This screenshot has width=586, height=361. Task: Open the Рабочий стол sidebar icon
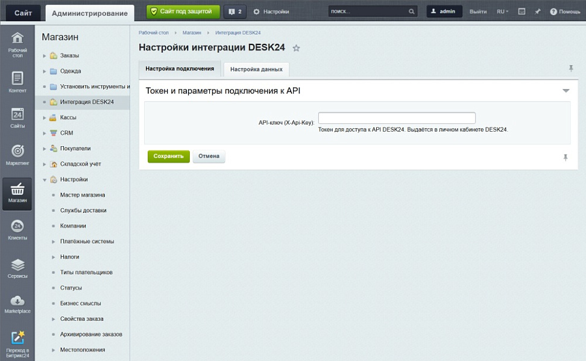click(x=17, y=45)
